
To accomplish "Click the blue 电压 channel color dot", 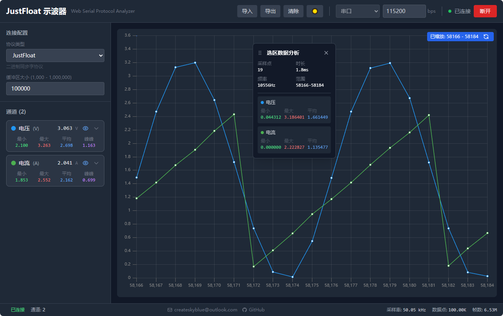I will tap(13, 128).
